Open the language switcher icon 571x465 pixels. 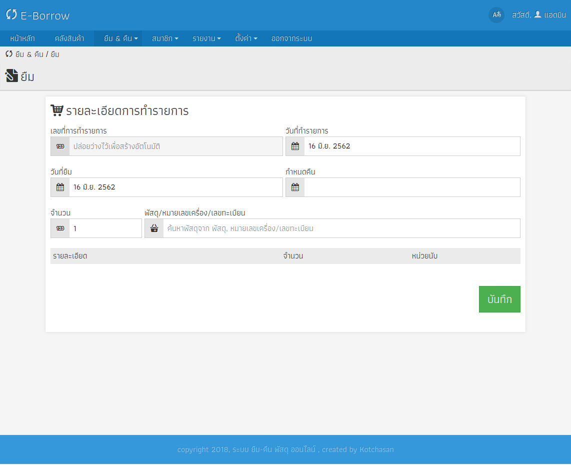pyautogui.click(x=496, y=15)
